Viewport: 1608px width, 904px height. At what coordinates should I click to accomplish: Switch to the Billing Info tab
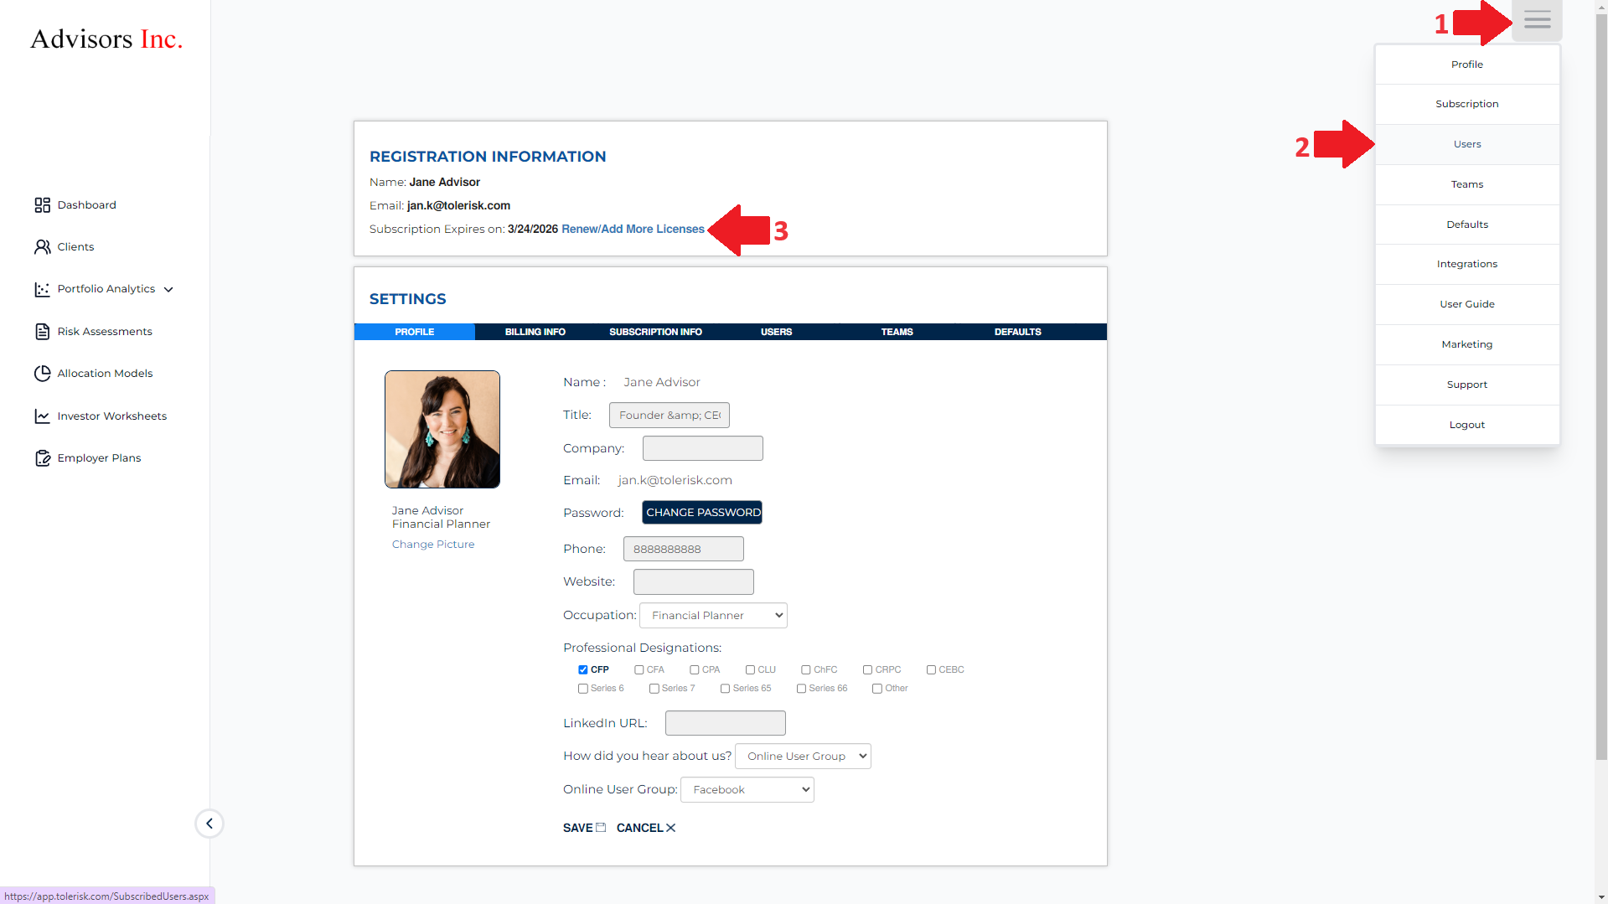tap(535, 332)
